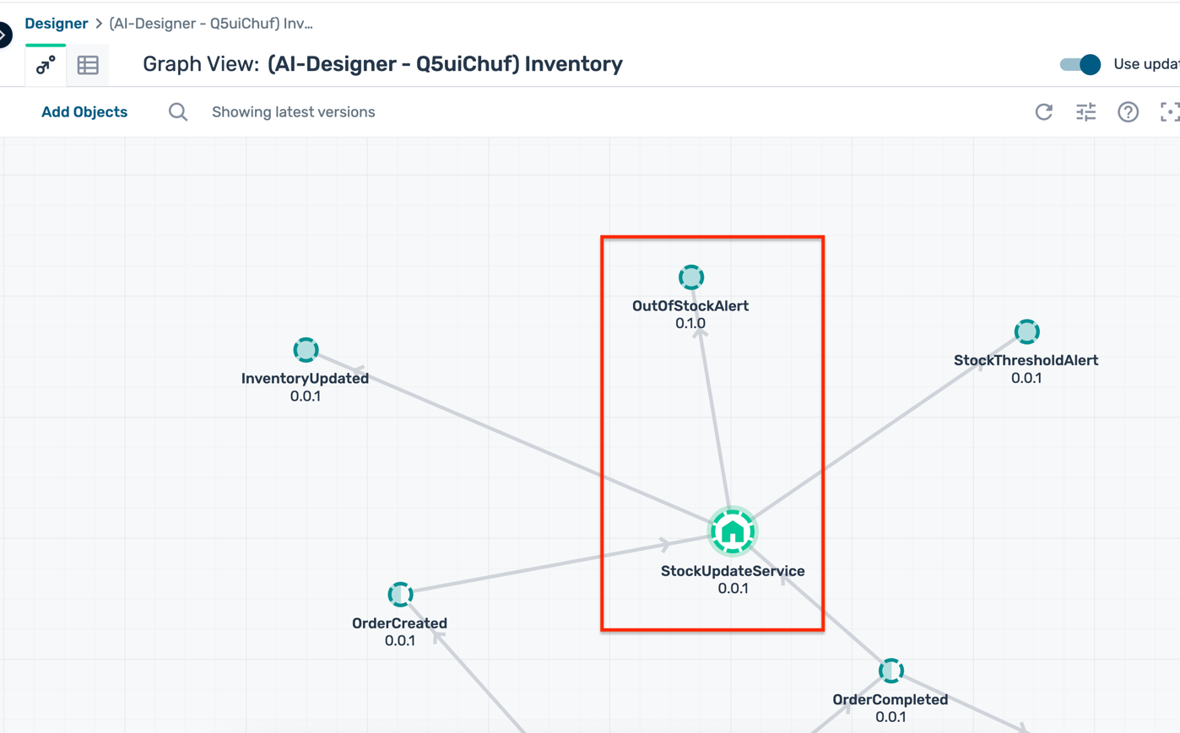Toggle the Use updated switch

[x=1080, y=64]
